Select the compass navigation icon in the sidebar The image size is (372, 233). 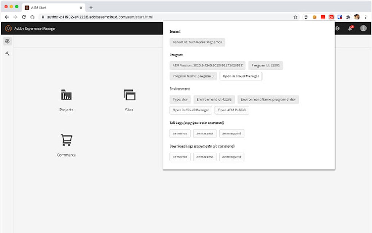click(x=7, y=41)
